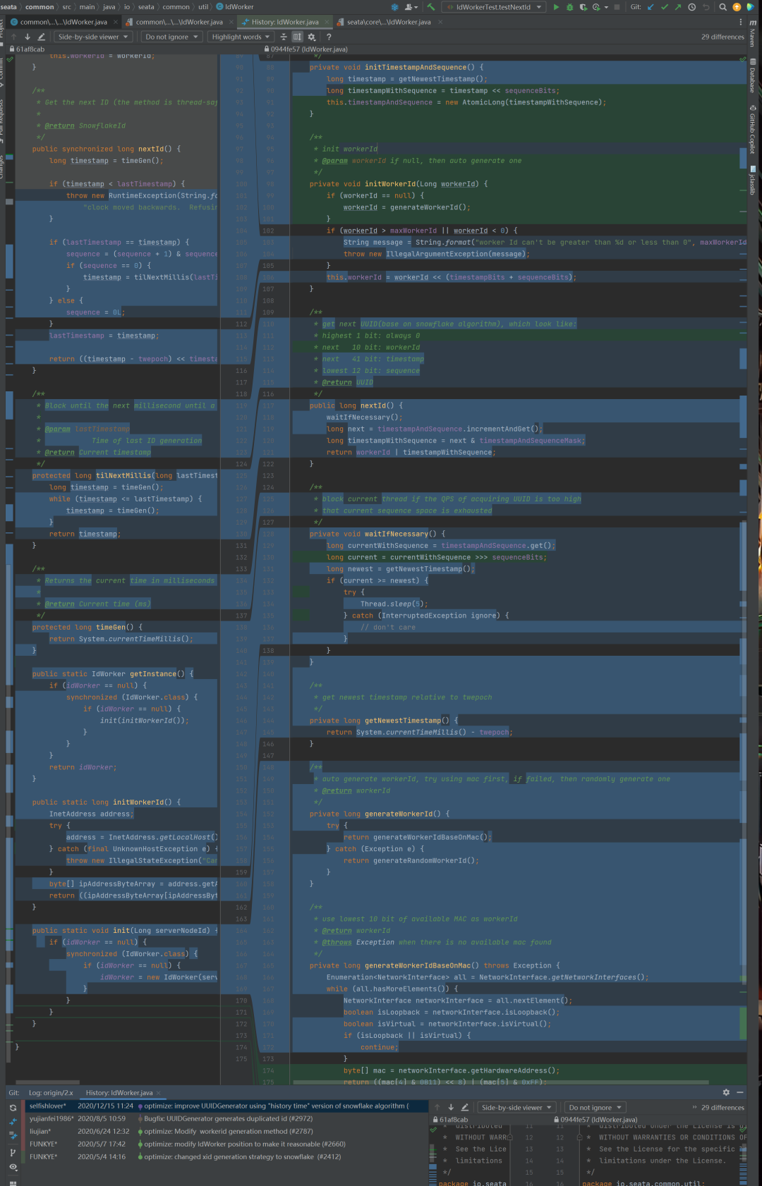Select commit by selfishlover 2020/12/15

(227, 1106)
